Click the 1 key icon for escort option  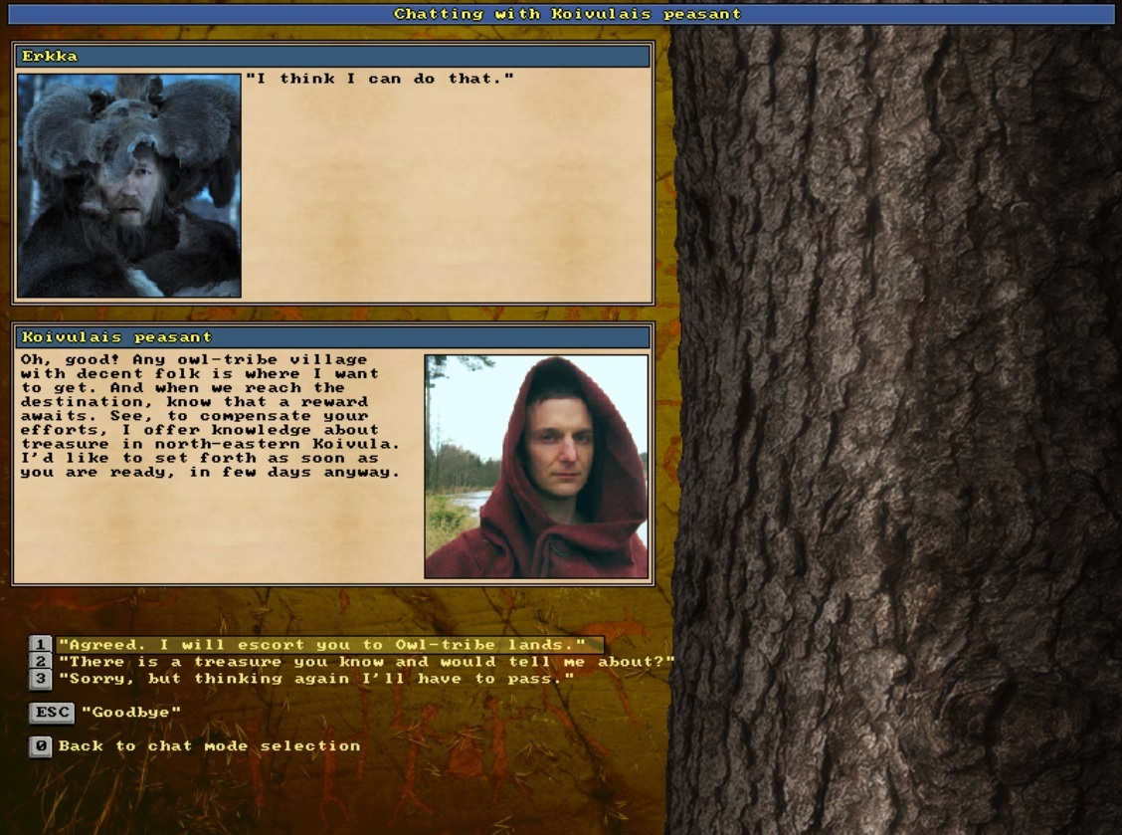coord(40,645)
